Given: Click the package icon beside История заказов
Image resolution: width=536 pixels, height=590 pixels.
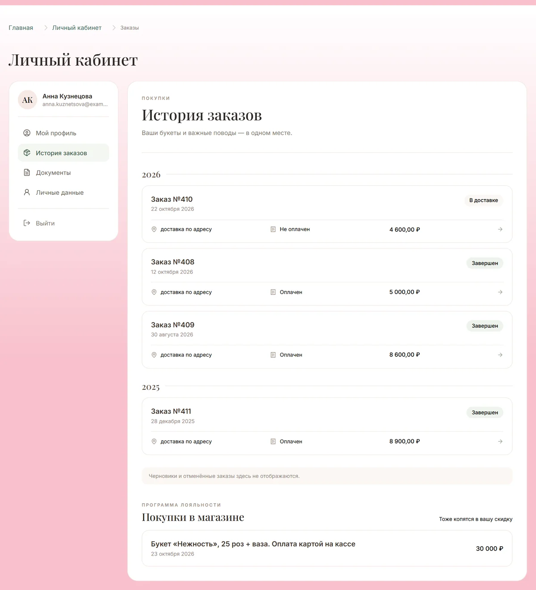Looking at the screenshot, I should point(27,153).
